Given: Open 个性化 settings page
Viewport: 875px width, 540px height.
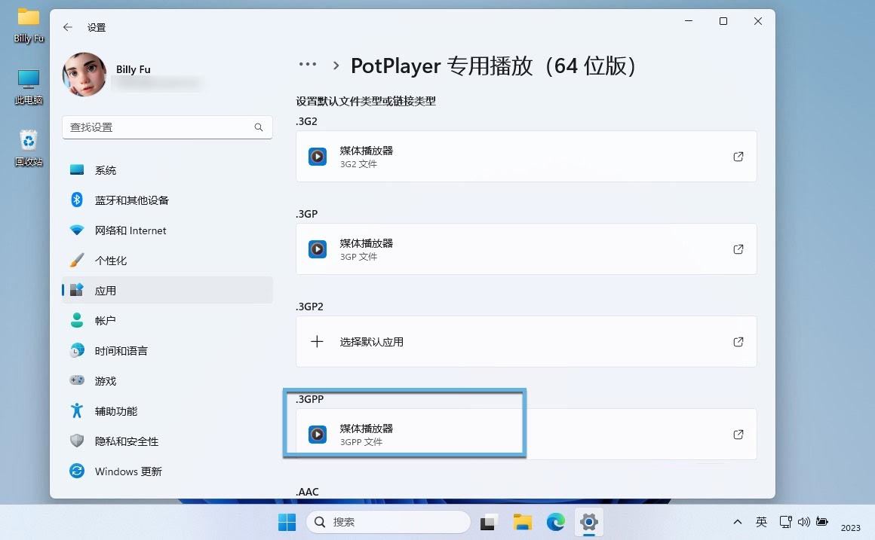Looking at the screenshot, I should (110, 261).
